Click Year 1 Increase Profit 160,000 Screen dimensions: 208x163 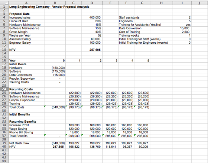74,125
